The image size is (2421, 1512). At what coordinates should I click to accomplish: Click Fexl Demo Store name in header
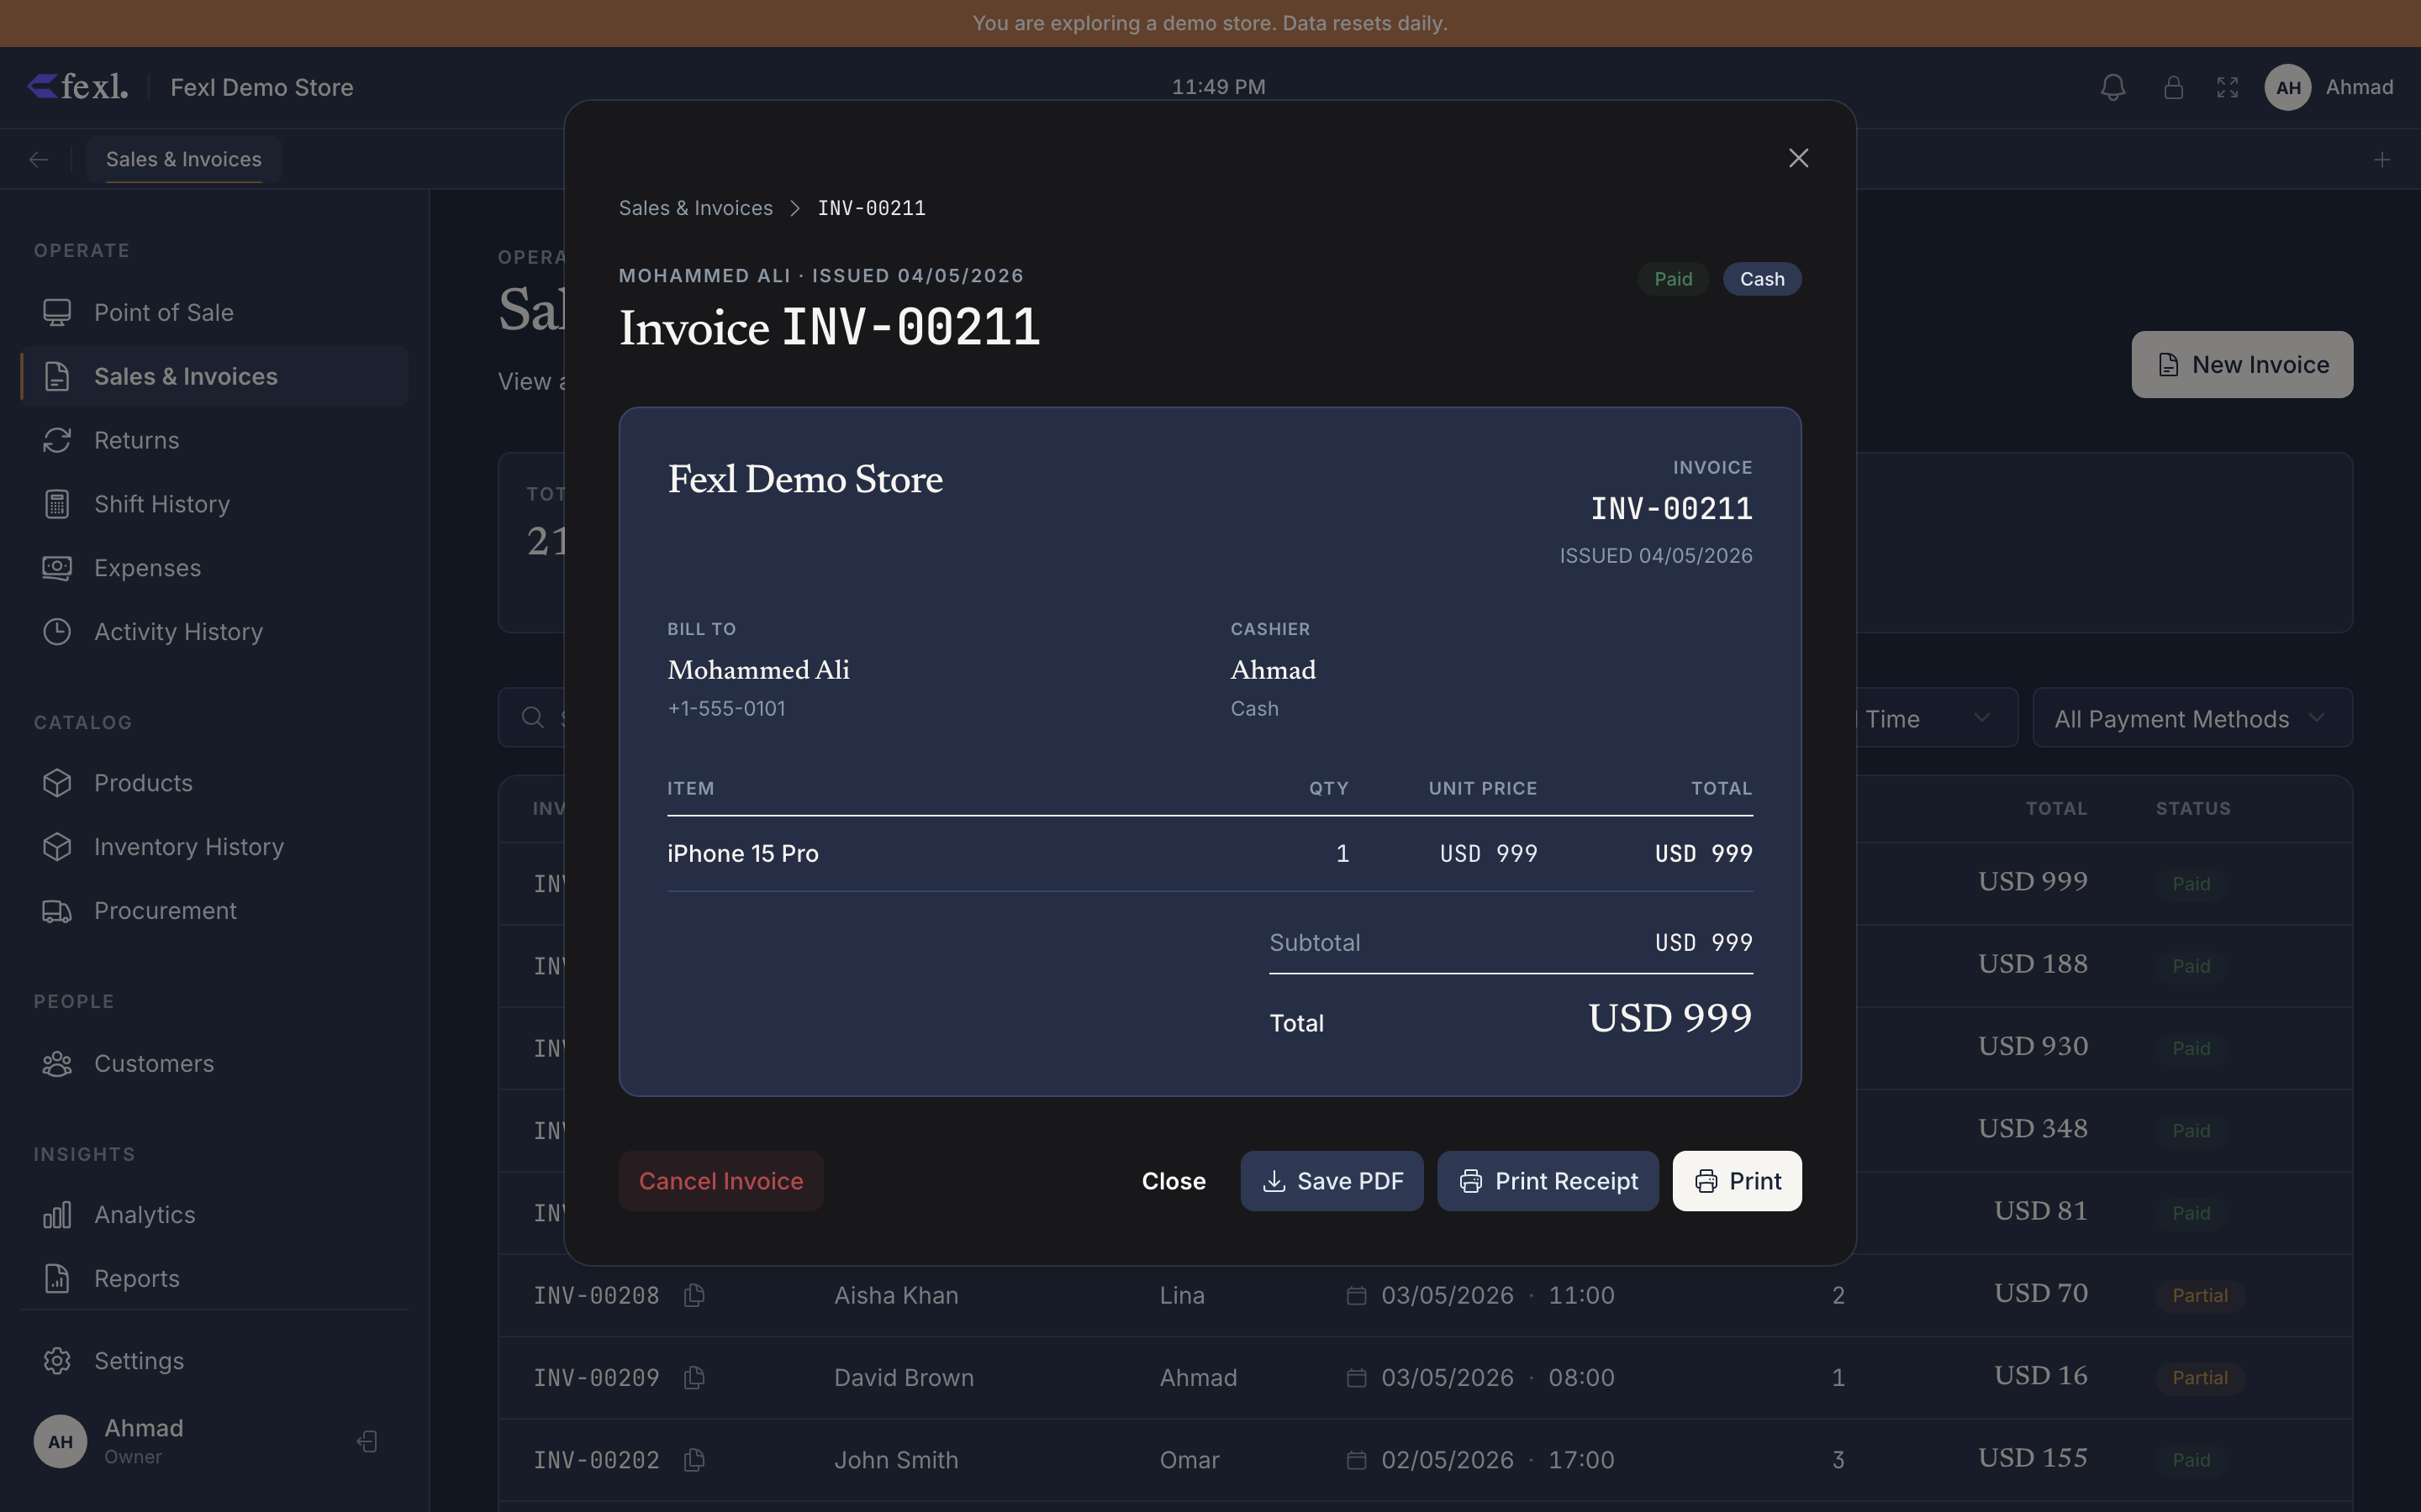coord(261,87)
